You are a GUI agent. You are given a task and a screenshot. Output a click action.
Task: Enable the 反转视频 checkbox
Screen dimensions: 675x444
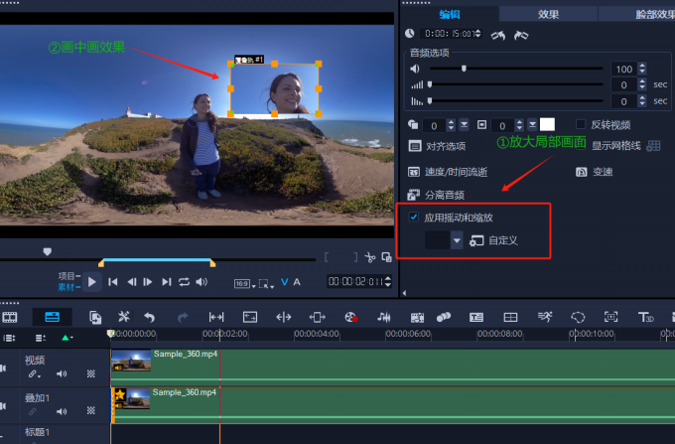[582, 124]
